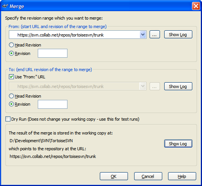Viewport: 202px width, 186px height.
Task: Confirm the merge with OK
Action: pyautogui.click(x=114, y=176)
